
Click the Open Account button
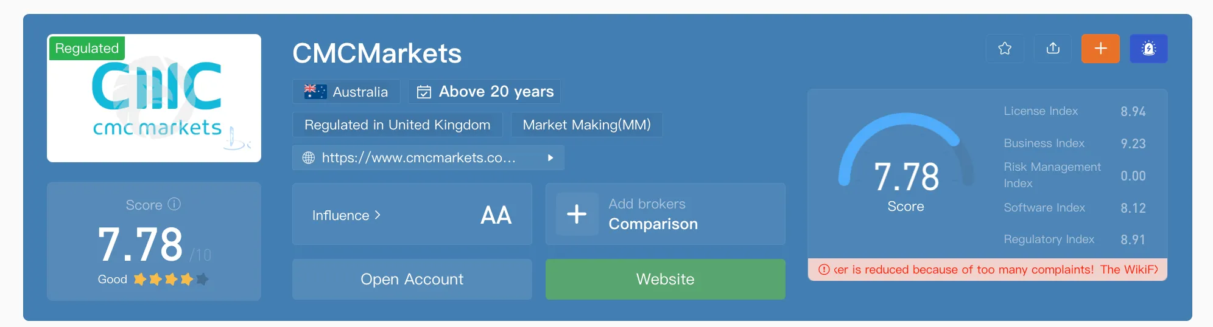point(412,279)
